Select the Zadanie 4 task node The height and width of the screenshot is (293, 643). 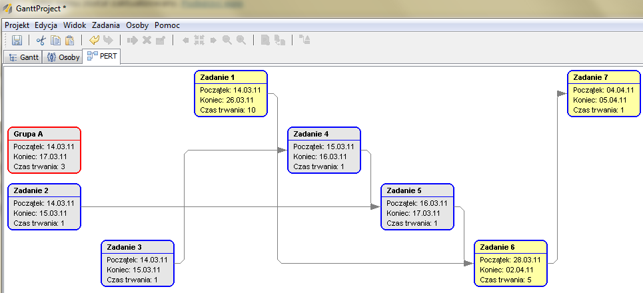point(324,150)
